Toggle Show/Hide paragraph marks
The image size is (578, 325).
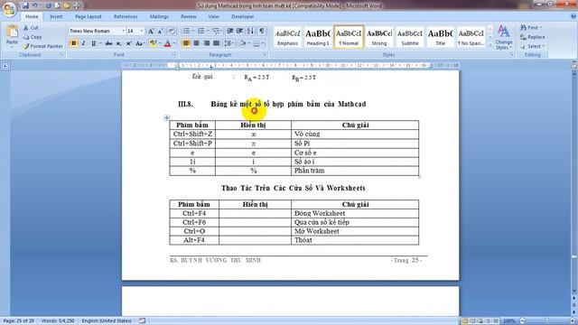[x=261, y=31]
